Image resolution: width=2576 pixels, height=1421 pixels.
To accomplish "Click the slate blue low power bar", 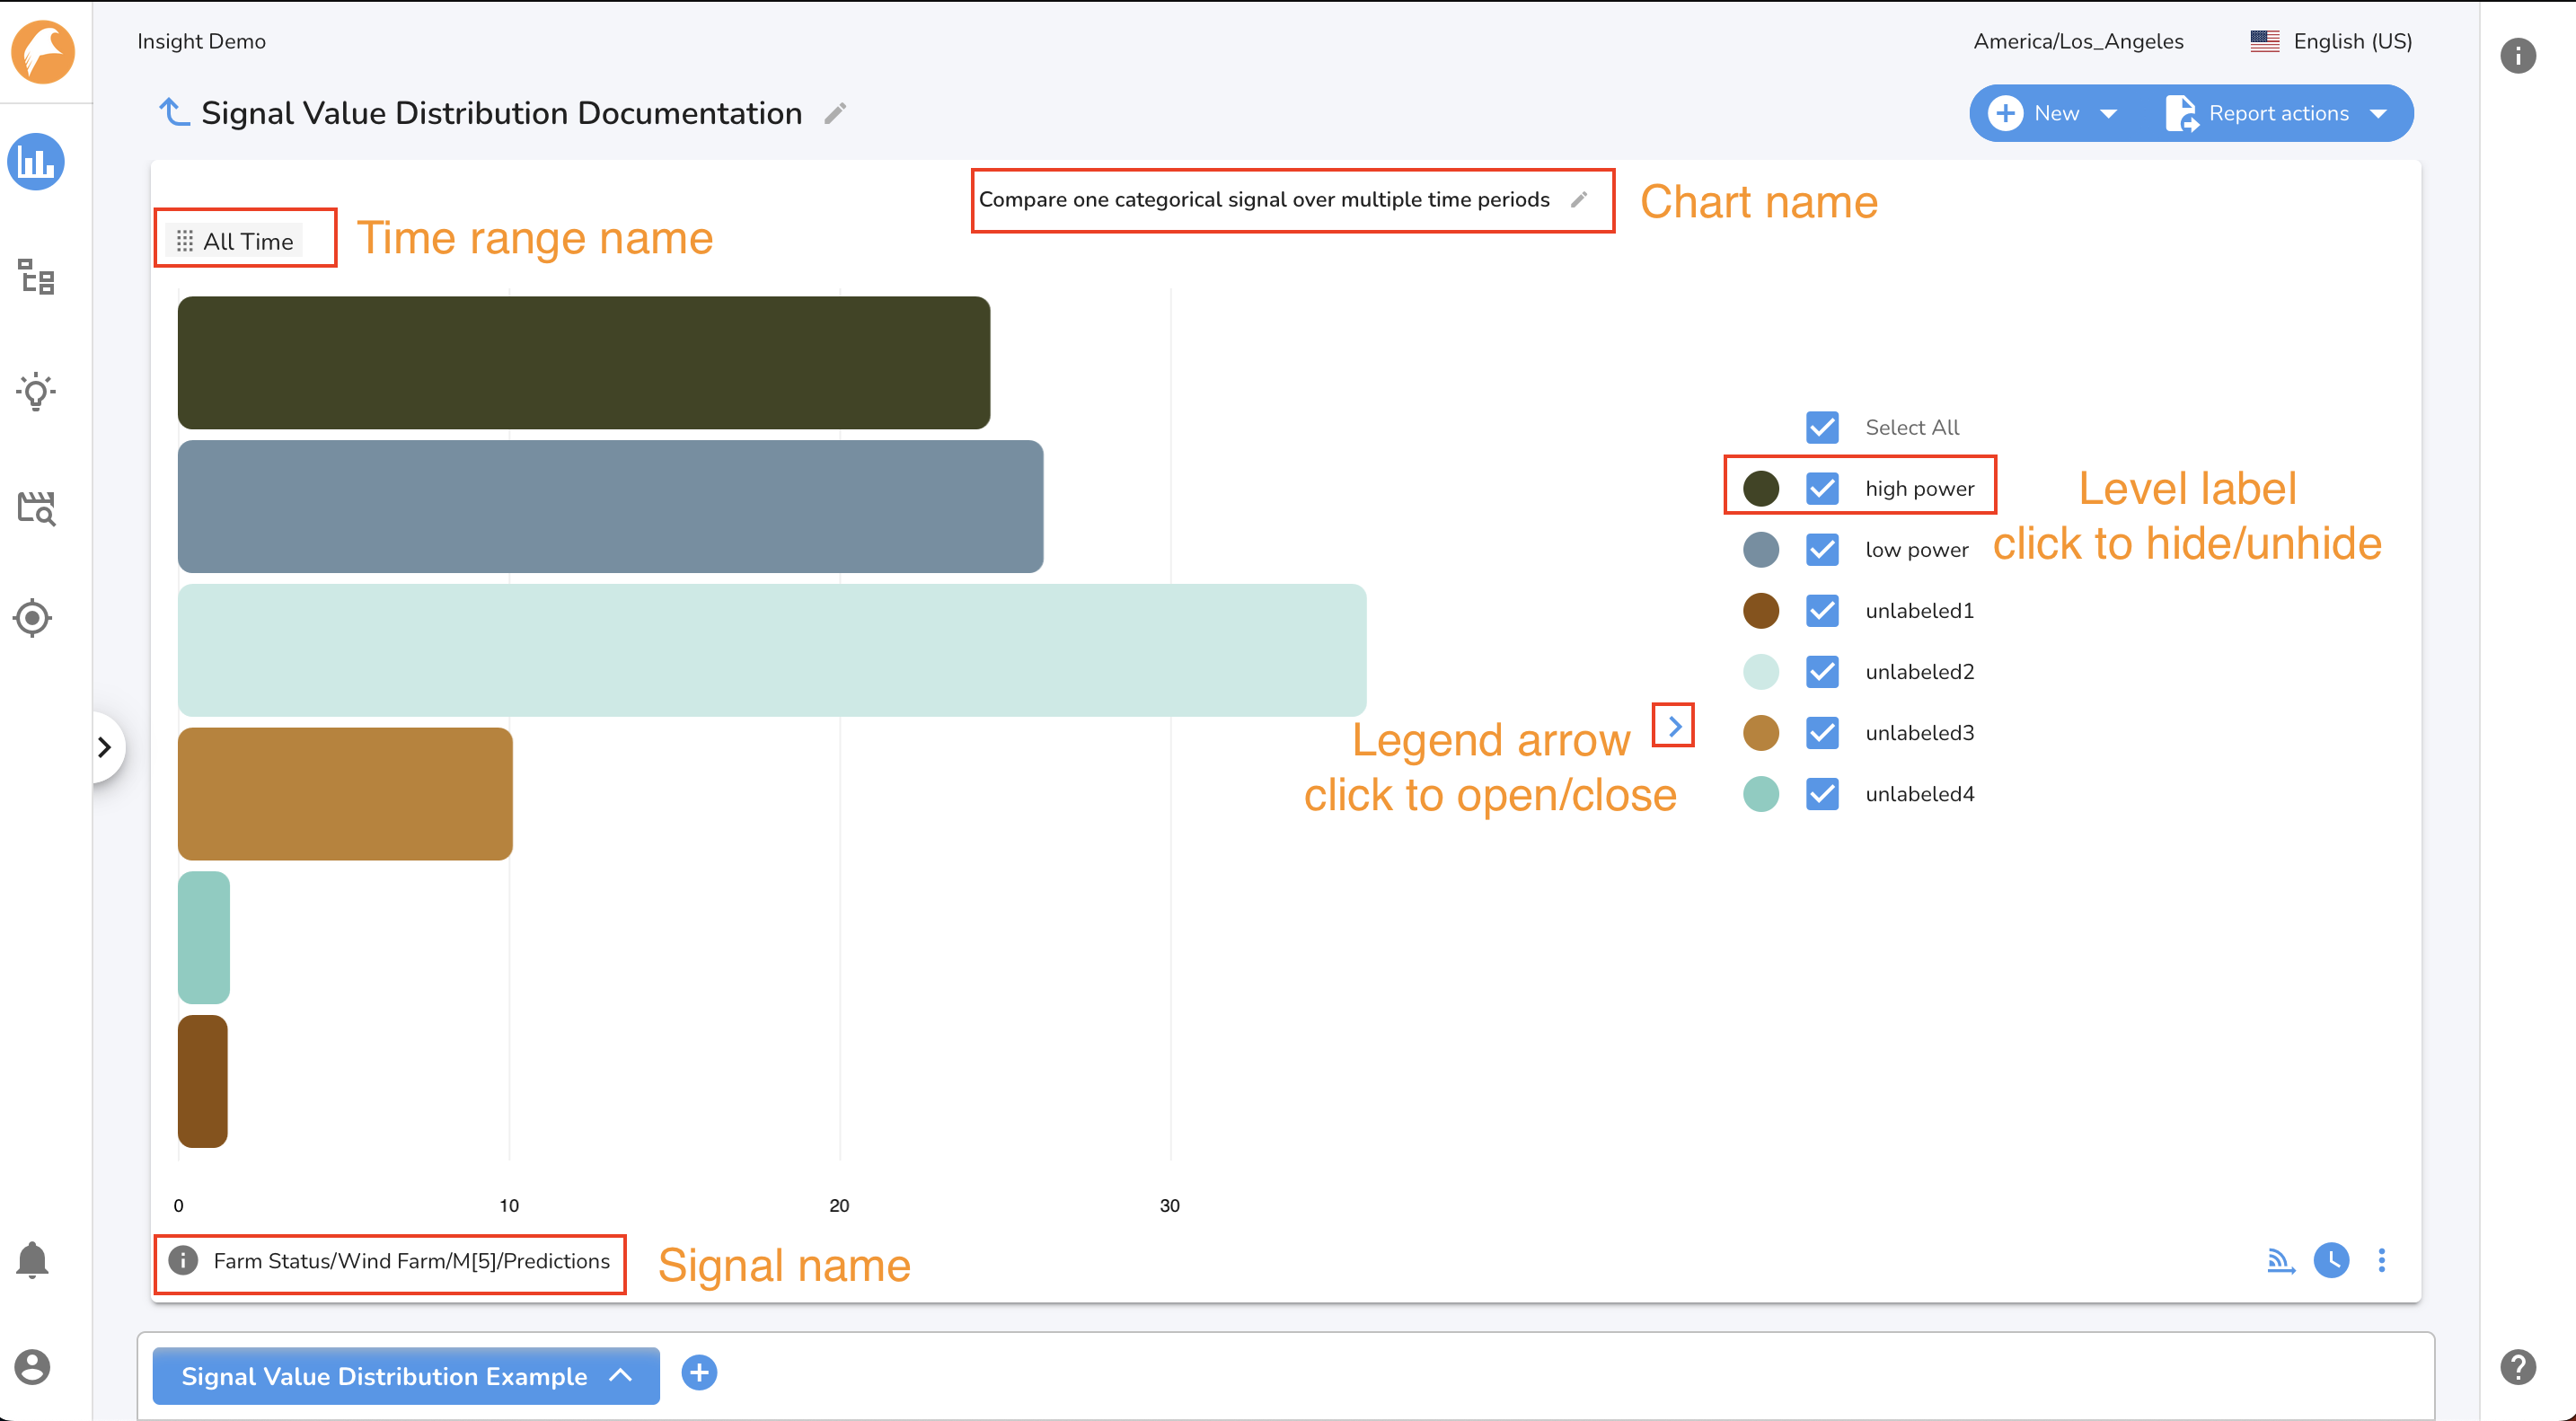I will [x=610, y=506].
